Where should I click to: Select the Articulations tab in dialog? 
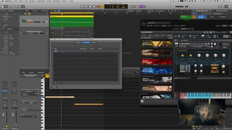(x=86, y=43)
